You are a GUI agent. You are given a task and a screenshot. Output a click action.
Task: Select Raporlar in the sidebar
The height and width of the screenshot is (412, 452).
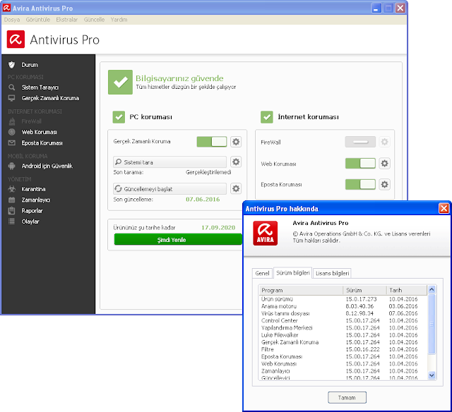point(32,210)
